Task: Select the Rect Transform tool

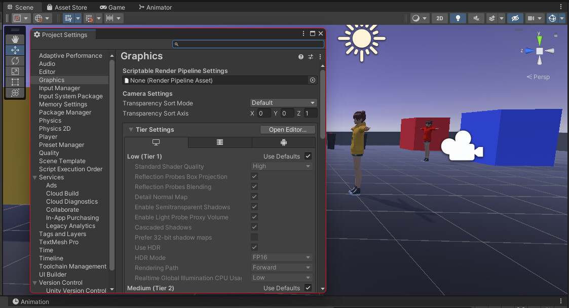Action: [x=15, y=82]
